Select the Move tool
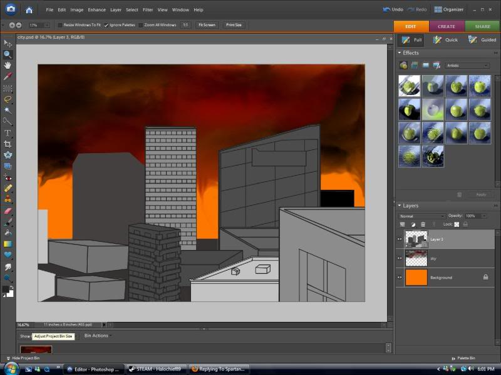This screenshot has height=375, width=501. tap(8, 43)
